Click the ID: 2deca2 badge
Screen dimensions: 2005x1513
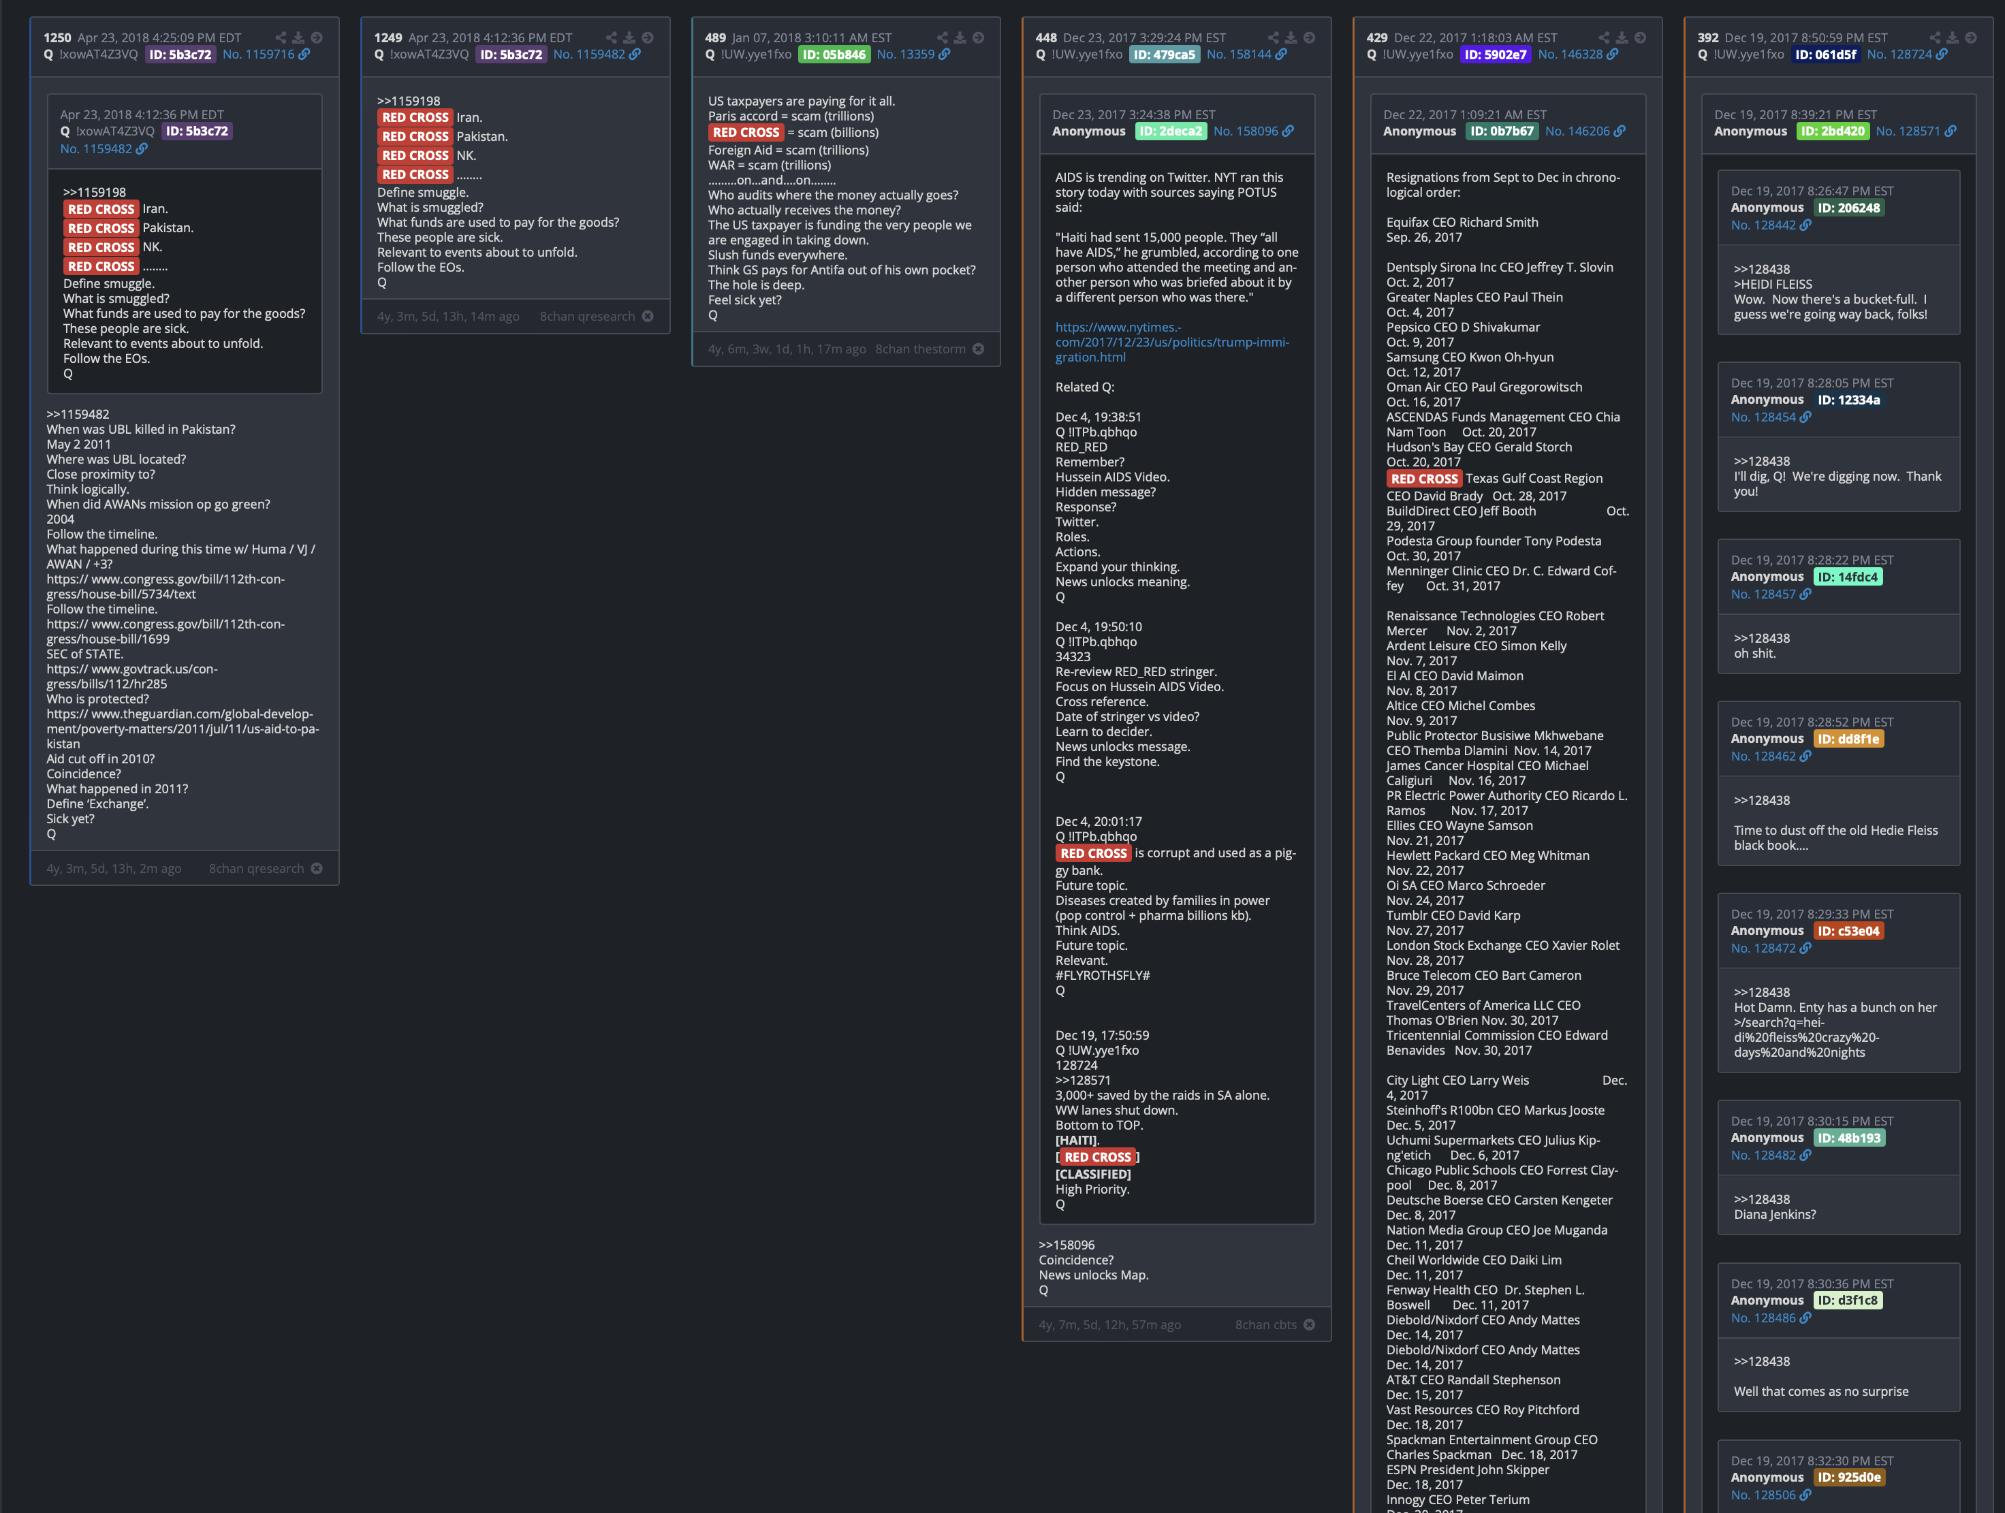[x=1170, y=131]
